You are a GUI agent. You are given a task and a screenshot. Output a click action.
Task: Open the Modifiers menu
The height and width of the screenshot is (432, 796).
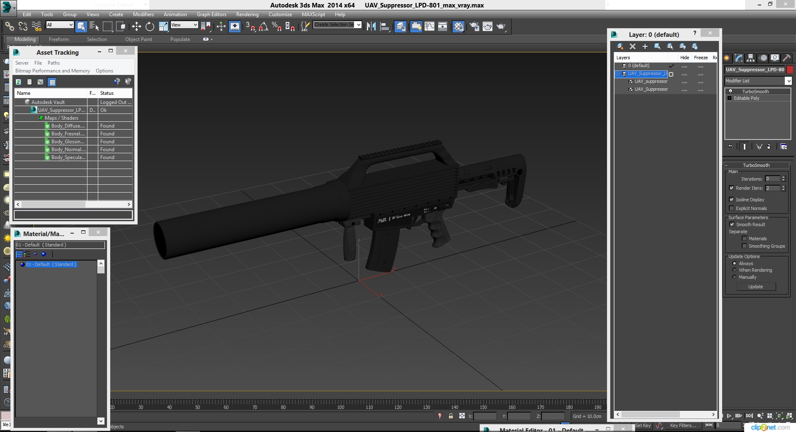tap(143, 14)
